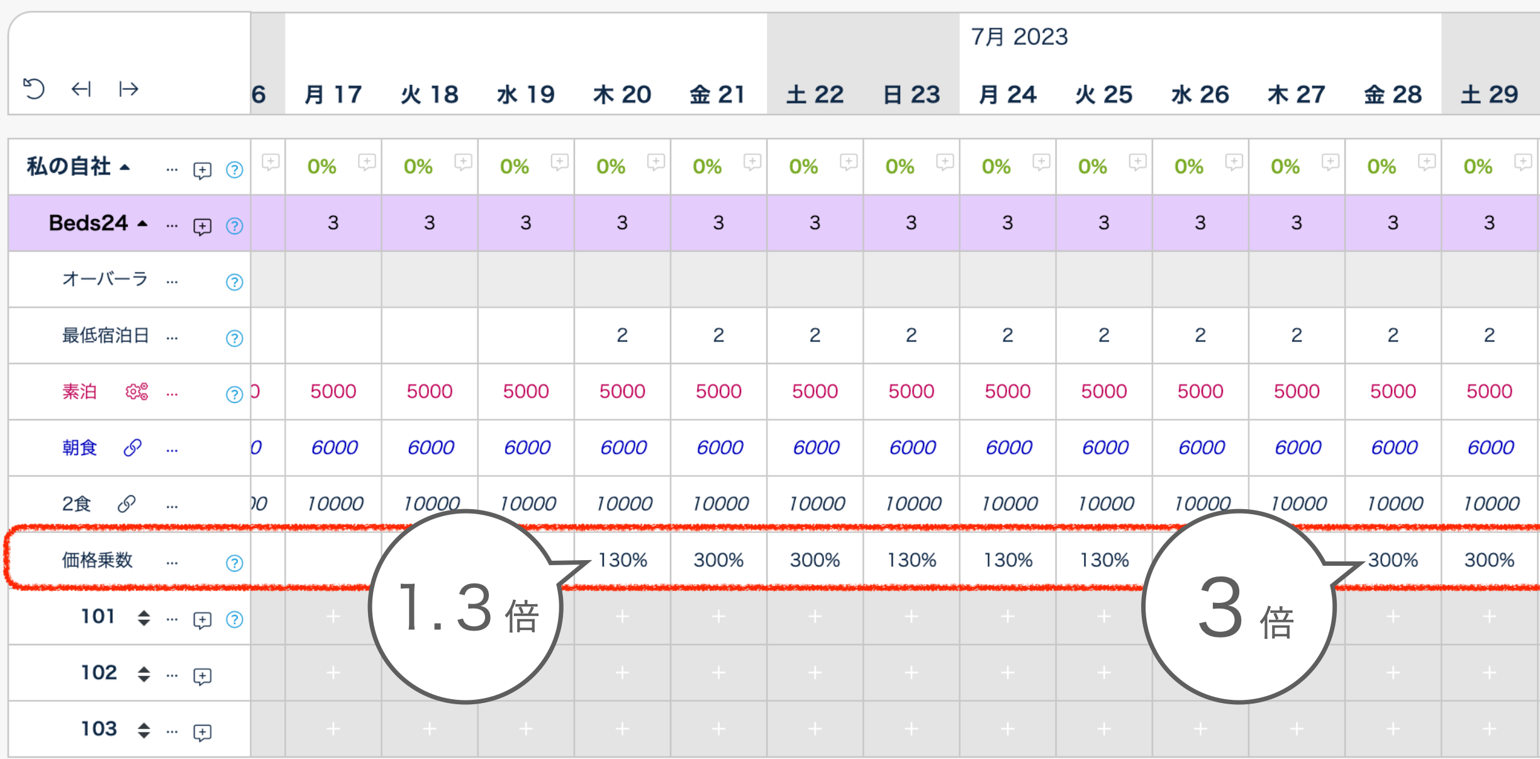1540x759 pixels.
Task: Click the link icon on 朝食 row
Action: tap(133, 447)
